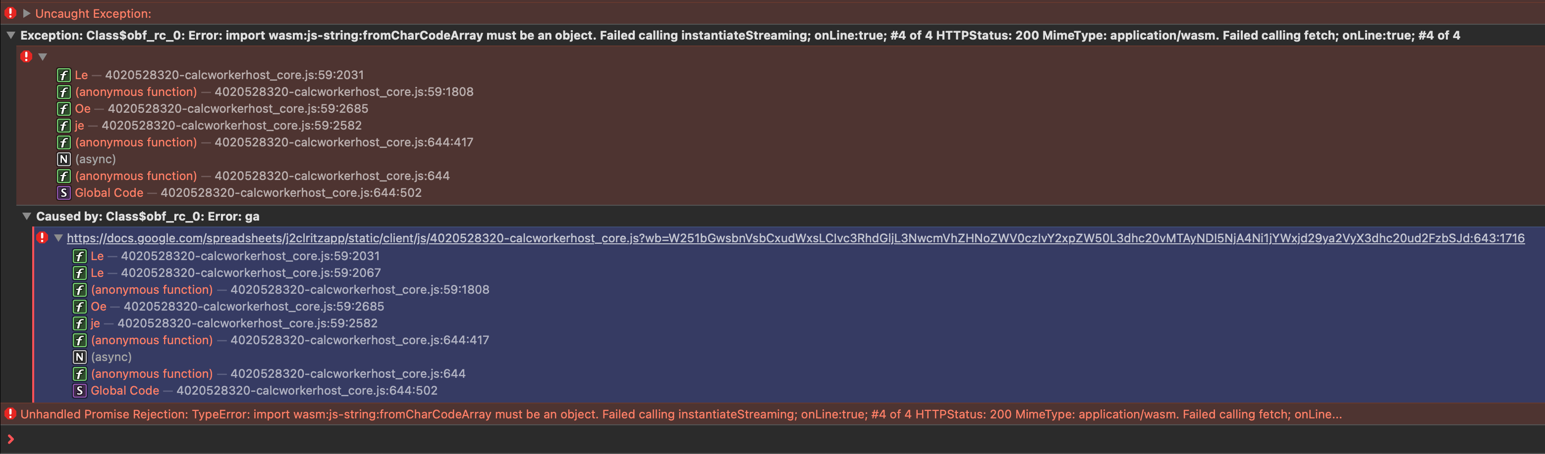Collapse the docs.google.com URL stack trace triangle
The image size is (1545, 454).
click(x=58, y=238)
